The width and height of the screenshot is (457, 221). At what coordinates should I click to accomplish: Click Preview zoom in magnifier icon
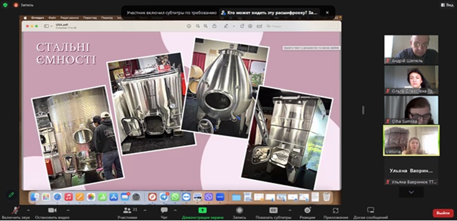pyautogui.click(x=206, y=26)
